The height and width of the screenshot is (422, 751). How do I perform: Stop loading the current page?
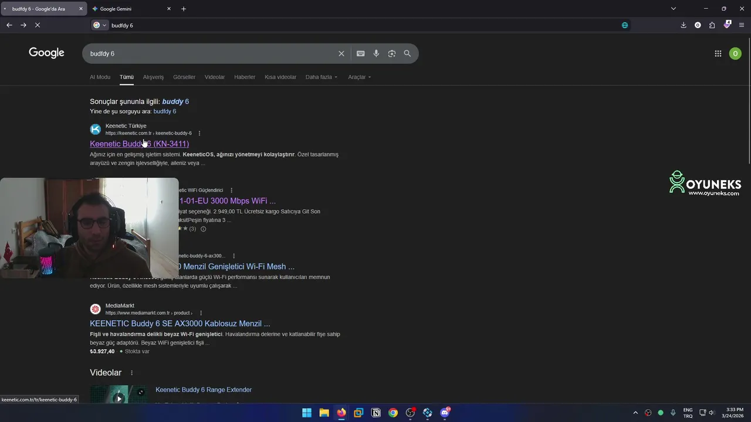coord(38,25)
